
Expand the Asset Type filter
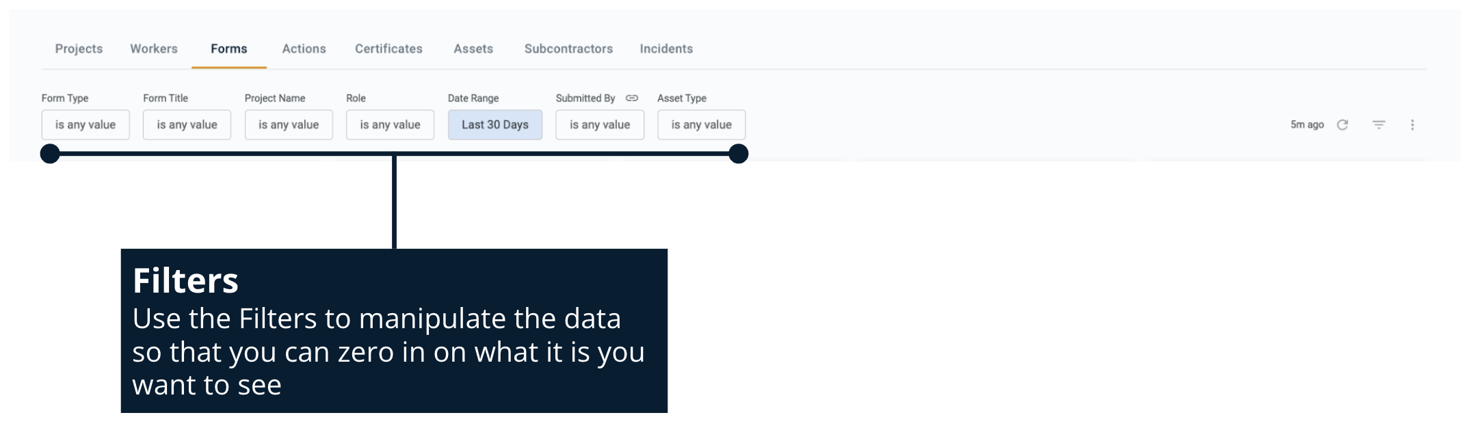click(x=701, y=125)
